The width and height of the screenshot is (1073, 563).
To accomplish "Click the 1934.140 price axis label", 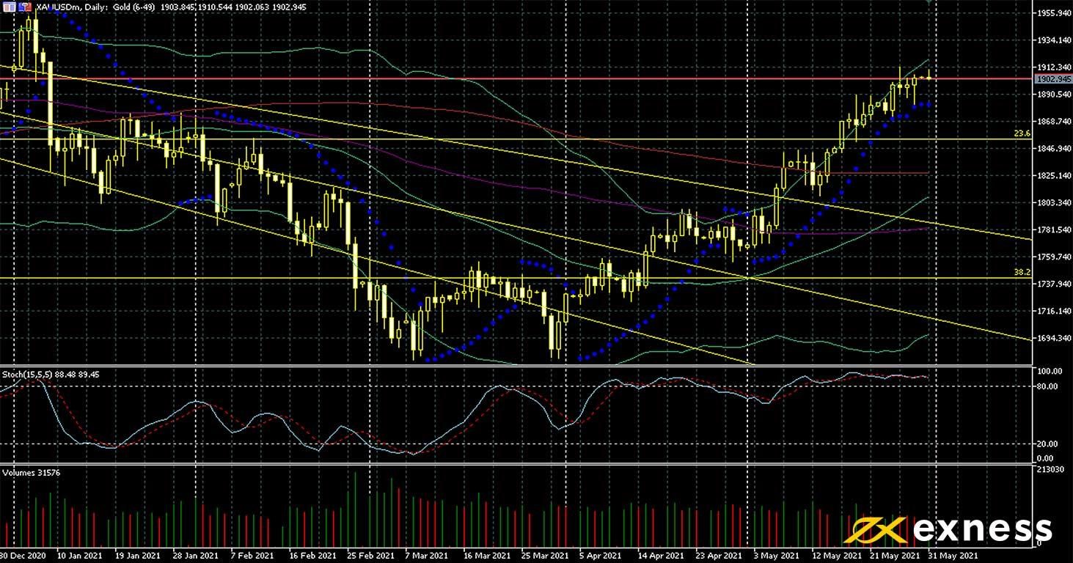I will click(1055, 40).
